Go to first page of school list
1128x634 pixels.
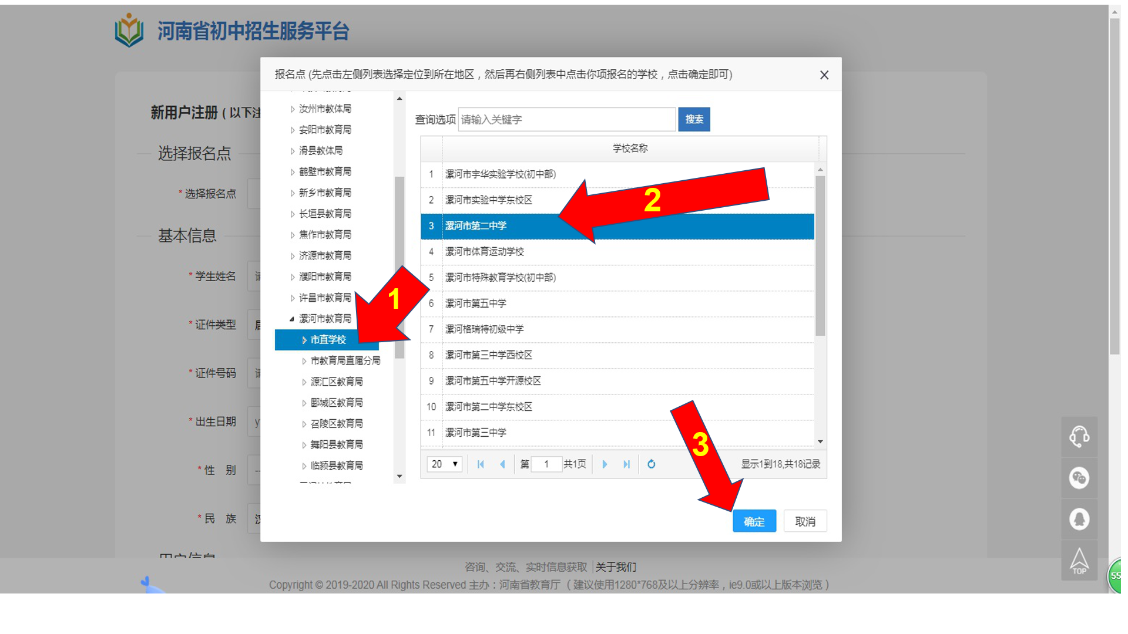(481, 464)
